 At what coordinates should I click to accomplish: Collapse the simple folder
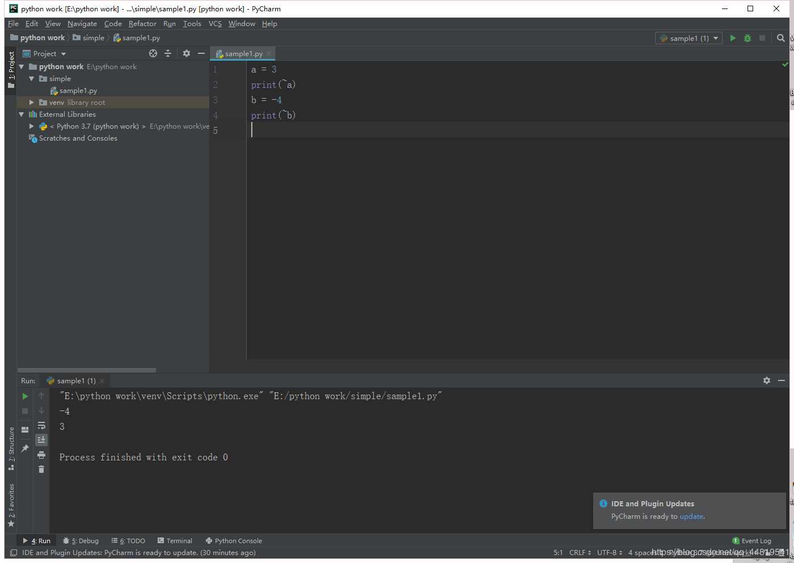click(x=32, y=79)
